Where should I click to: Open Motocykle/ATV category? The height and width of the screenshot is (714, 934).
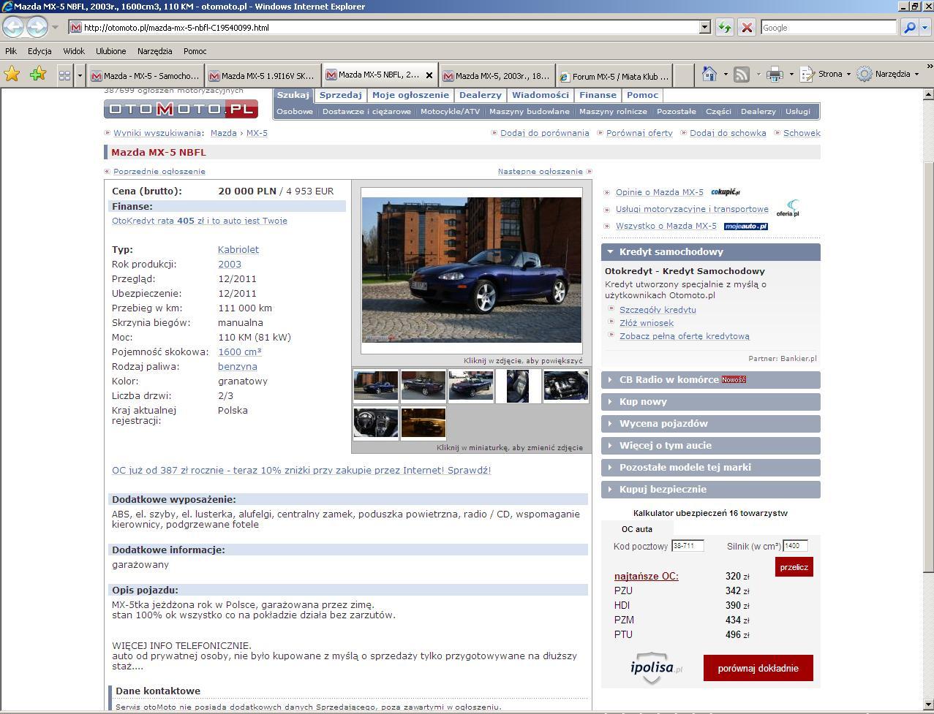point(450,112)
